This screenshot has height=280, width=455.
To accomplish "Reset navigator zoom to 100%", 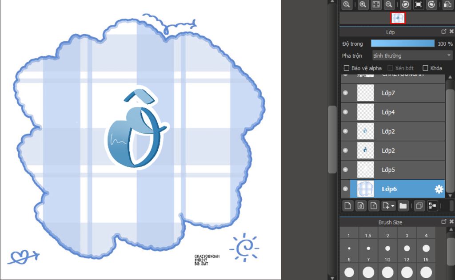I will tap(347, 4).
